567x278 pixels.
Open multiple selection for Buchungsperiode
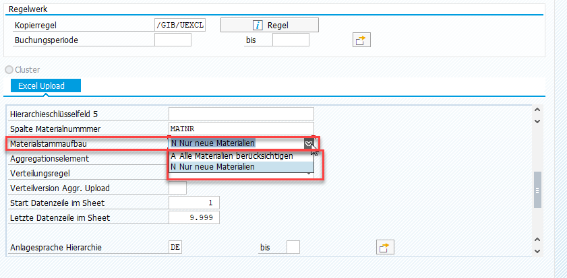tap(362, 40)
